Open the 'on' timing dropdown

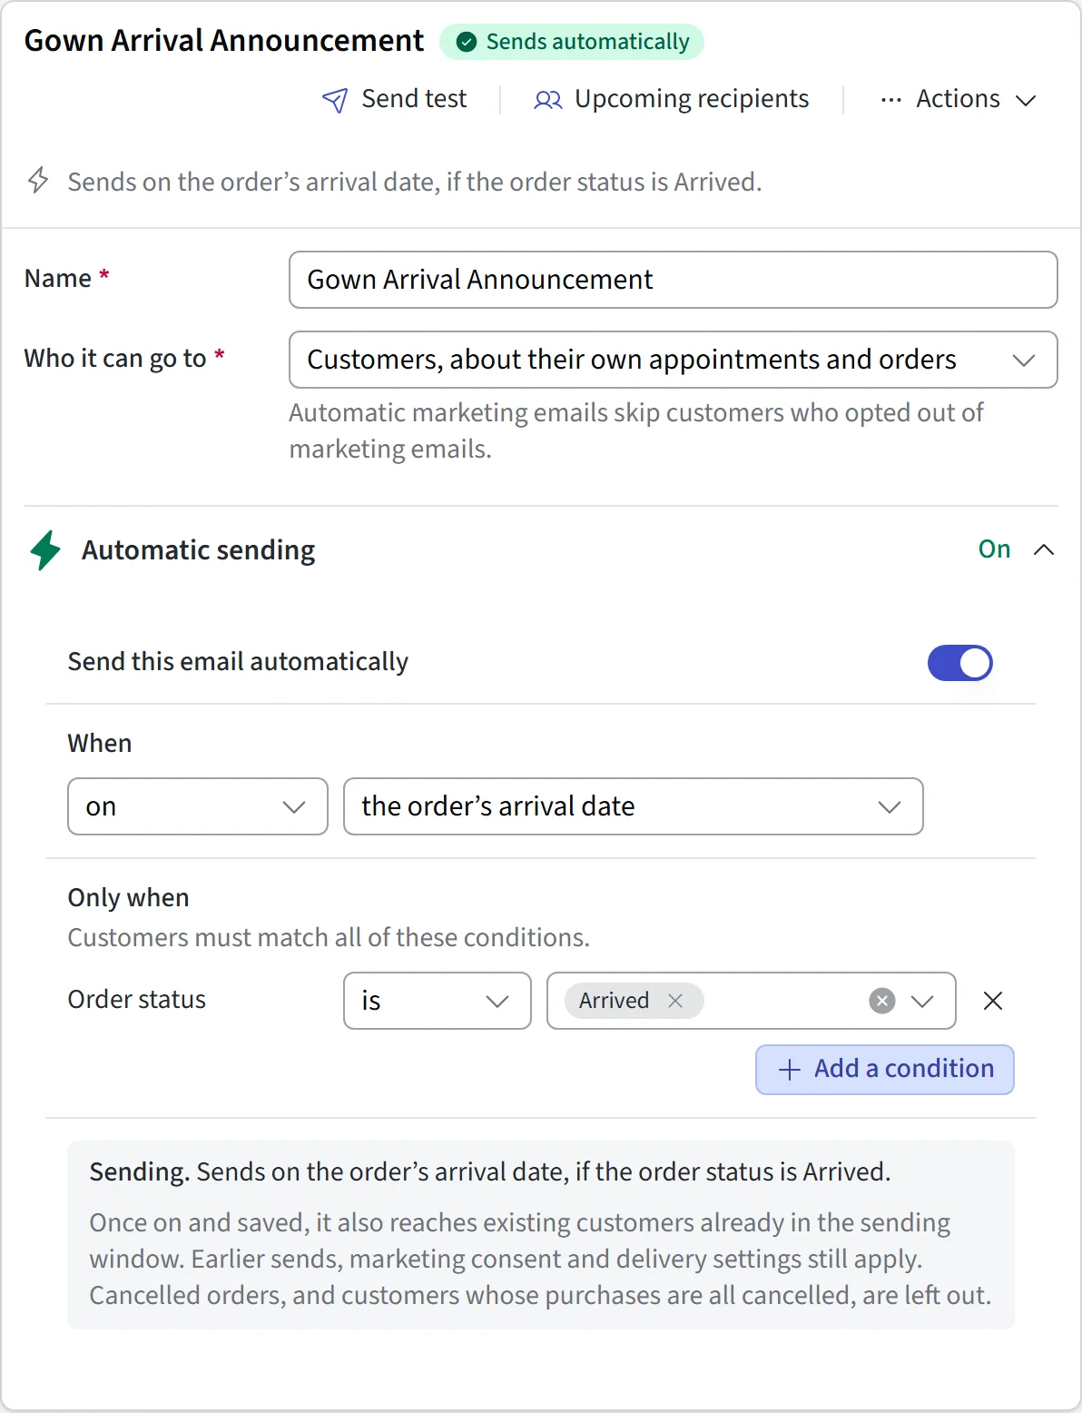[198, 806]
